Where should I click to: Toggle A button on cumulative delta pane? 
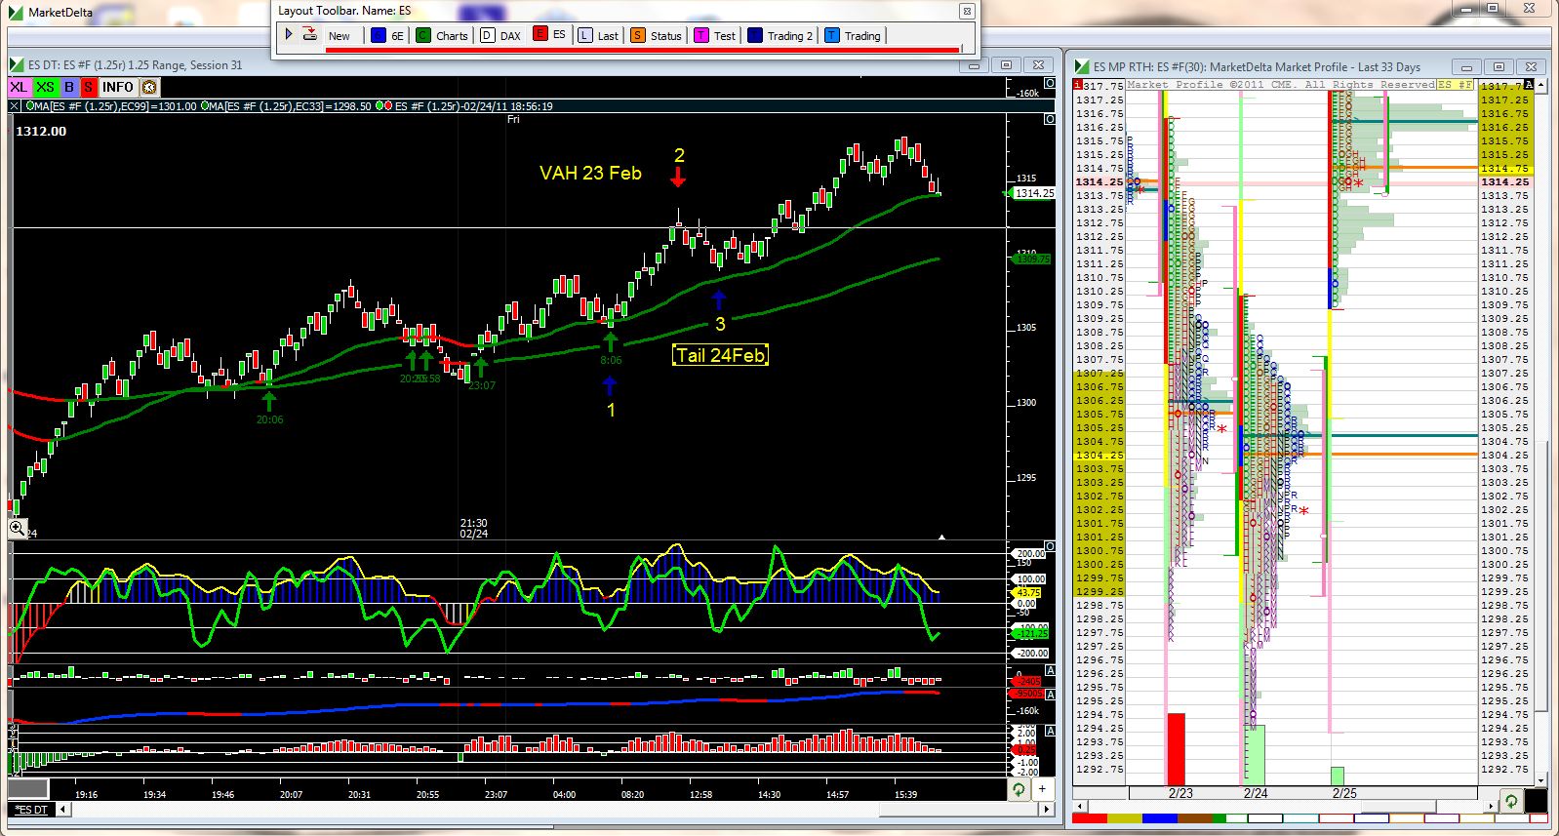(1050, 695)
